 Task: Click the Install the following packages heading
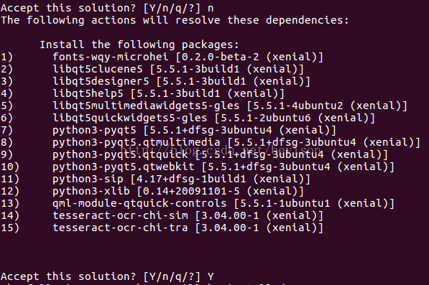point(139,45)
